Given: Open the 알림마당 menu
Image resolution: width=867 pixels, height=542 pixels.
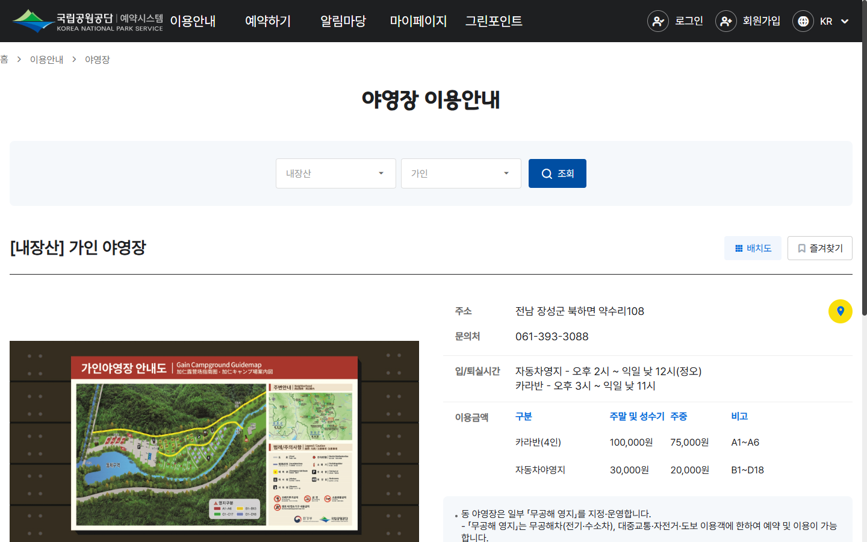Looking at the screenshot, I should pos(343,21).
